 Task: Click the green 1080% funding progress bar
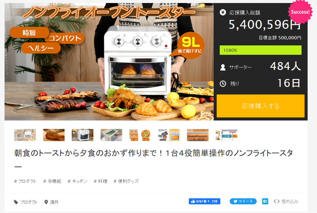point(260,50)
